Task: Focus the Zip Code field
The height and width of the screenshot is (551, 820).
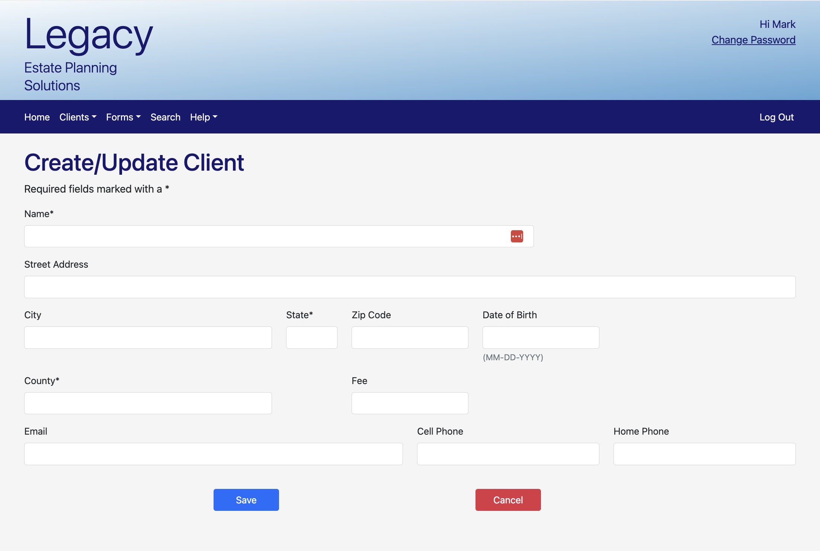Action: (x=410, y=338)
